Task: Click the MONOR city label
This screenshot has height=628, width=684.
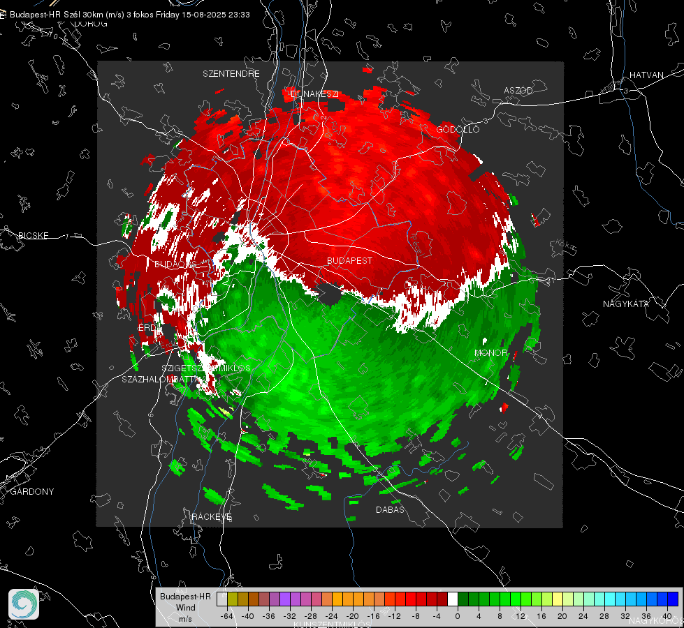Action: [490, 353]
